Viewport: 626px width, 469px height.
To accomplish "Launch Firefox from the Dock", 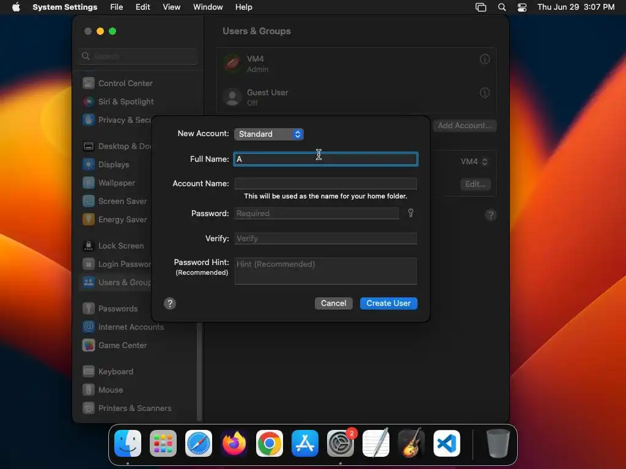I will coord(234,443).
